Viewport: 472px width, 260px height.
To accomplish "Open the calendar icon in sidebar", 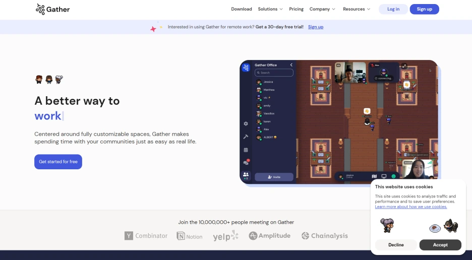I will [x=246, y=150].
